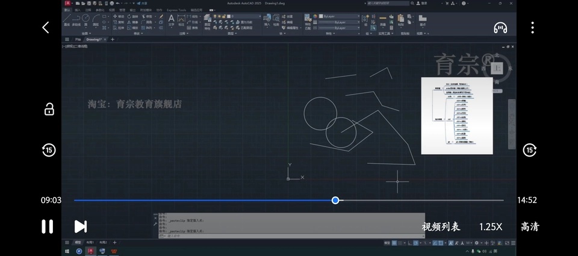578x256 pixels.
Task: Open the Express Tools ribbon tab
Action: [x=176, y=10]
